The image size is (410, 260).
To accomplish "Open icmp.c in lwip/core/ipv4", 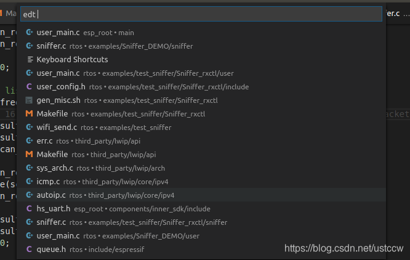I will tap(201, 182).
